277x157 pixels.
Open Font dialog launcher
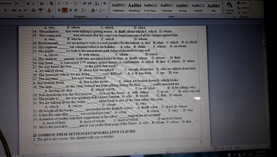pos(53,17)
